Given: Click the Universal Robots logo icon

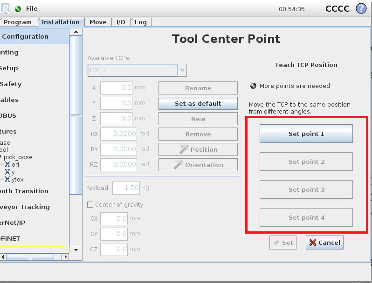Looking at the screenshot, I should (5, 9).
